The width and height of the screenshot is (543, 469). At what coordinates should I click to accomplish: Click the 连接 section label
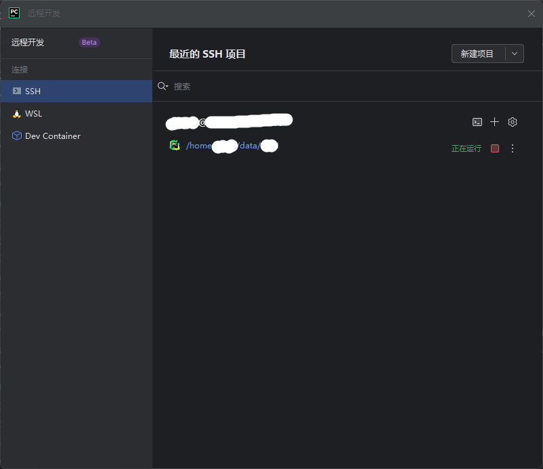tap(20, 69)
